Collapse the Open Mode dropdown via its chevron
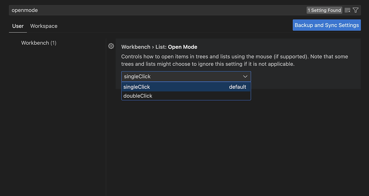This screenshot has height=196, width=369. coord(245,76)
